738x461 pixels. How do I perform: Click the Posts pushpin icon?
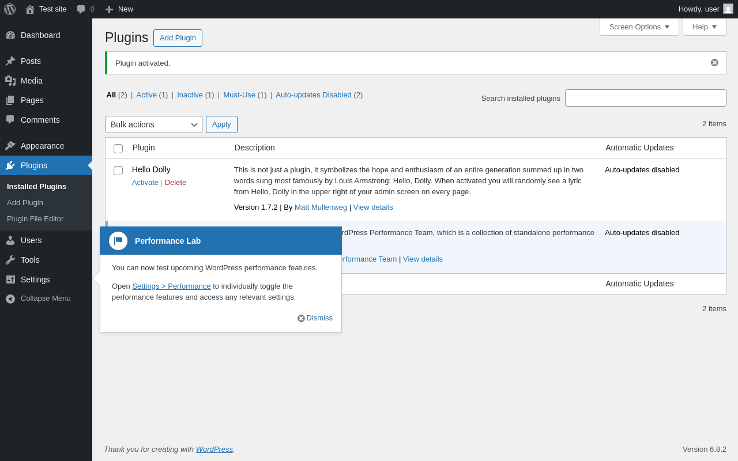coord(10,61)
